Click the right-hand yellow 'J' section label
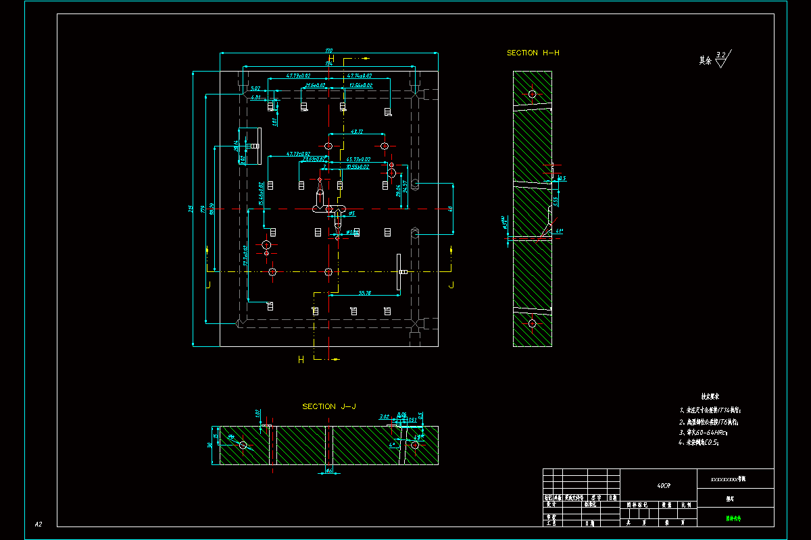This screenshot has width=811, height=540. (451, 285)
